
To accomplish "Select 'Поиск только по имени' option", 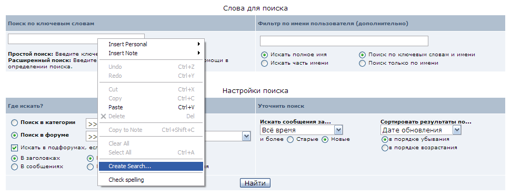I will pos(363,63).
